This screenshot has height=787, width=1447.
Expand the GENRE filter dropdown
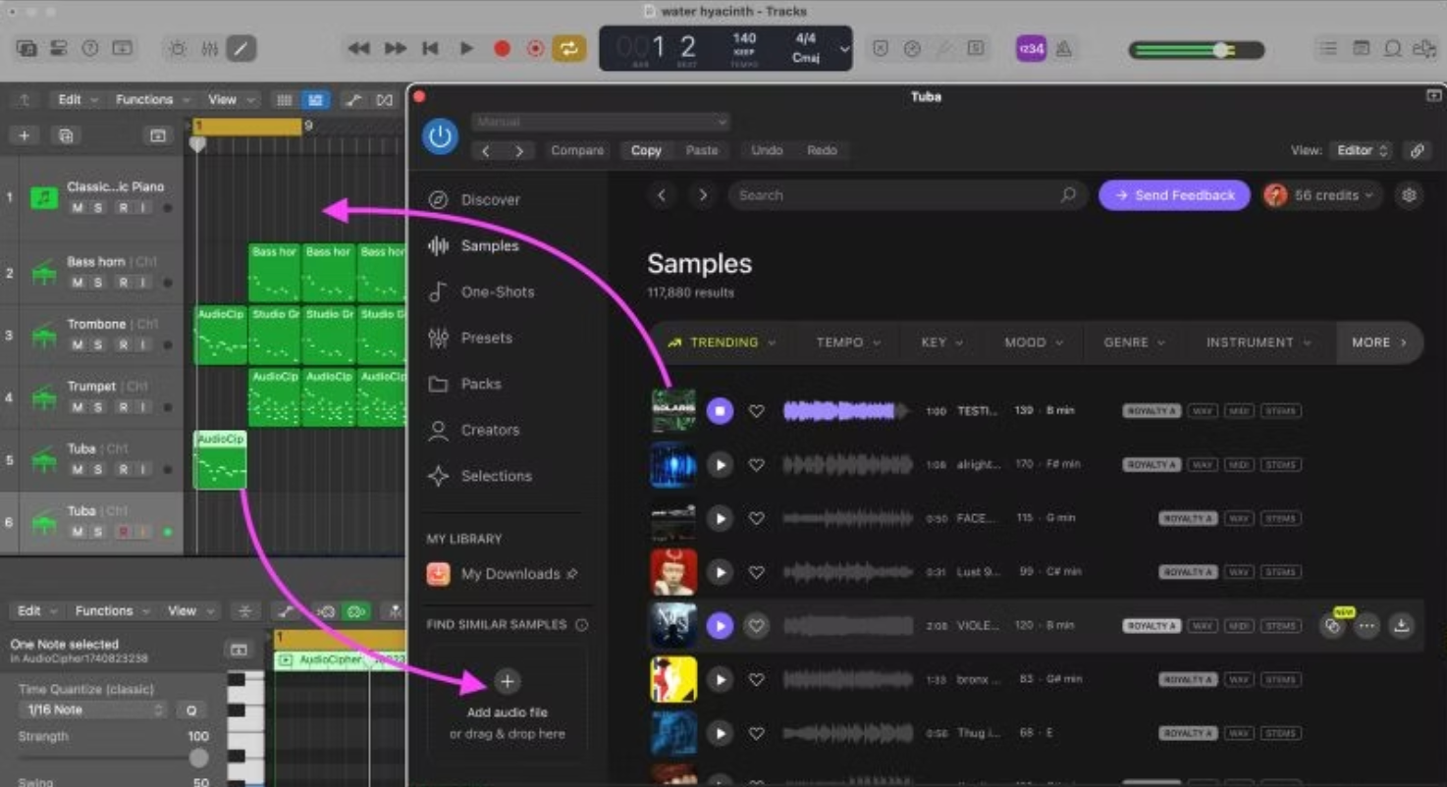click(1134, 342)
